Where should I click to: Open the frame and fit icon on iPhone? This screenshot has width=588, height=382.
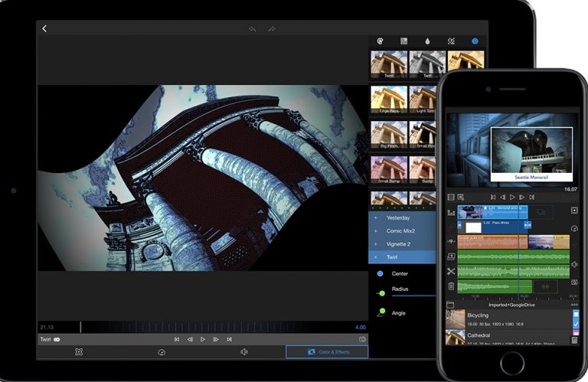pos(574,211)
